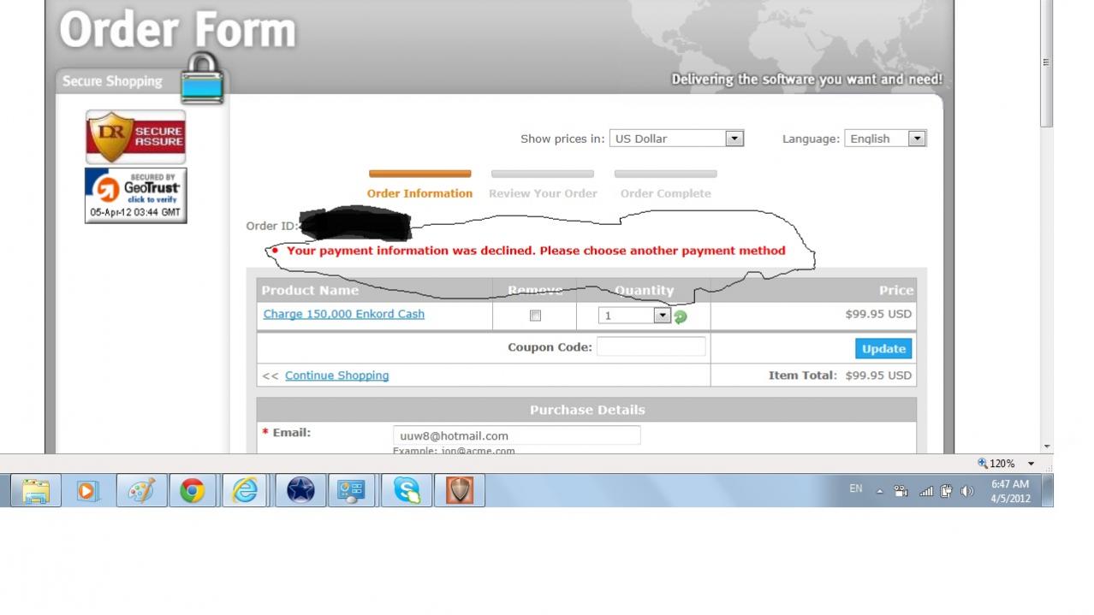This screenshot has height=615, width=1094.
Task: Open Skype from the taskbar
Action: point(407,491)
